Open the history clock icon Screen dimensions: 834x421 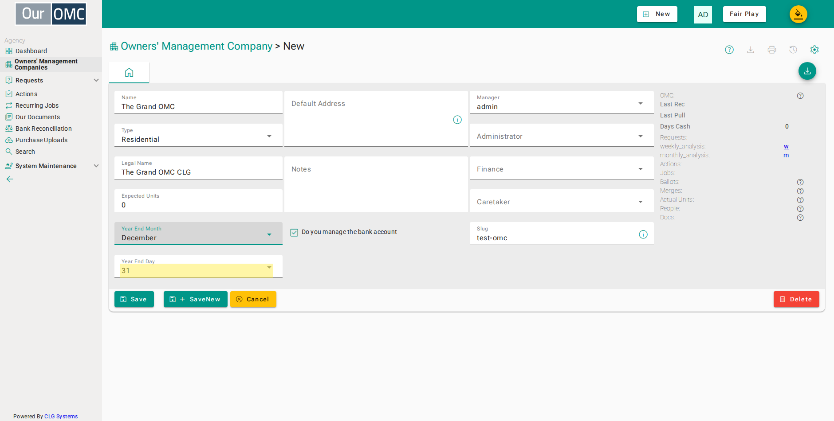click(x=793, y=50)
